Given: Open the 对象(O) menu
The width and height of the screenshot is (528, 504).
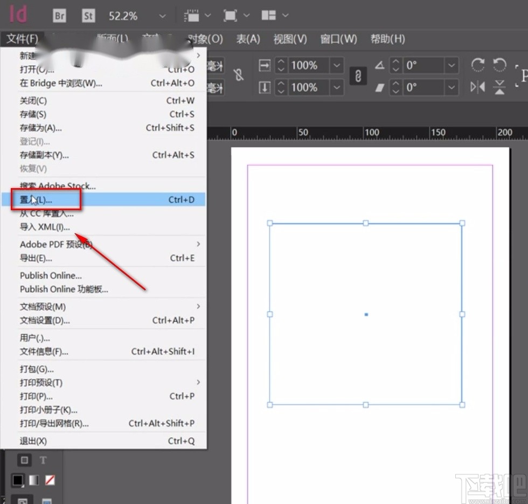Looking at the screenshot, I should click(205, 39).
